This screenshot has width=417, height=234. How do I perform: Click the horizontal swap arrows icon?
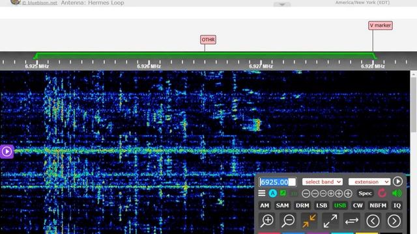point(352,221)
